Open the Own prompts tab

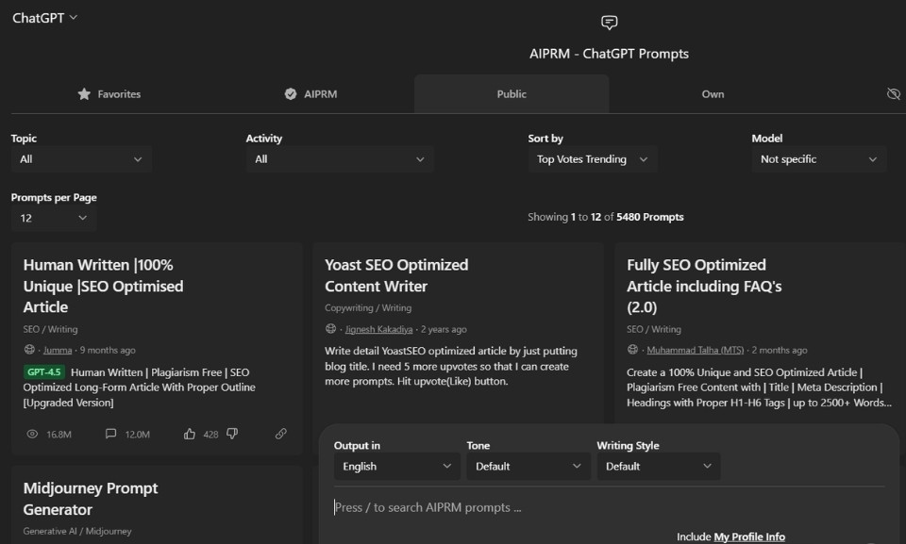713,94
